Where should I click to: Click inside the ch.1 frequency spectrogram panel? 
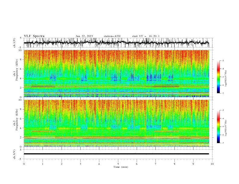pos(116,73)
